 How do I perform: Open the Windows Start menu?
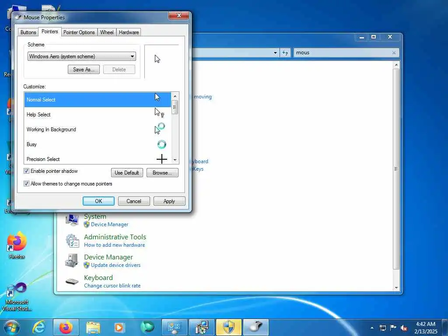(12, 327)
